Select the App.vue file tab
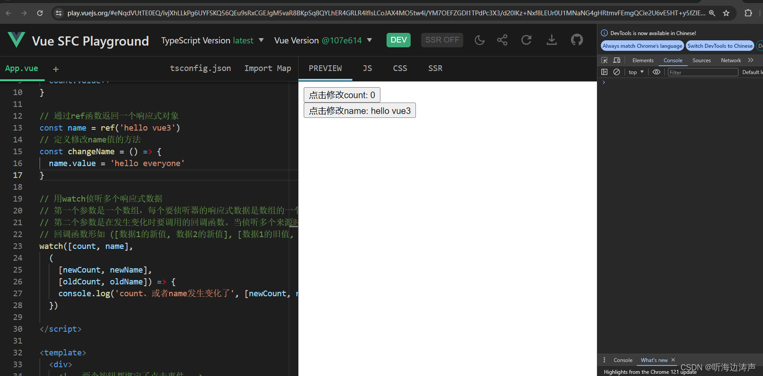763x376 pixels. pyautogui.click(x=21, y=68)
